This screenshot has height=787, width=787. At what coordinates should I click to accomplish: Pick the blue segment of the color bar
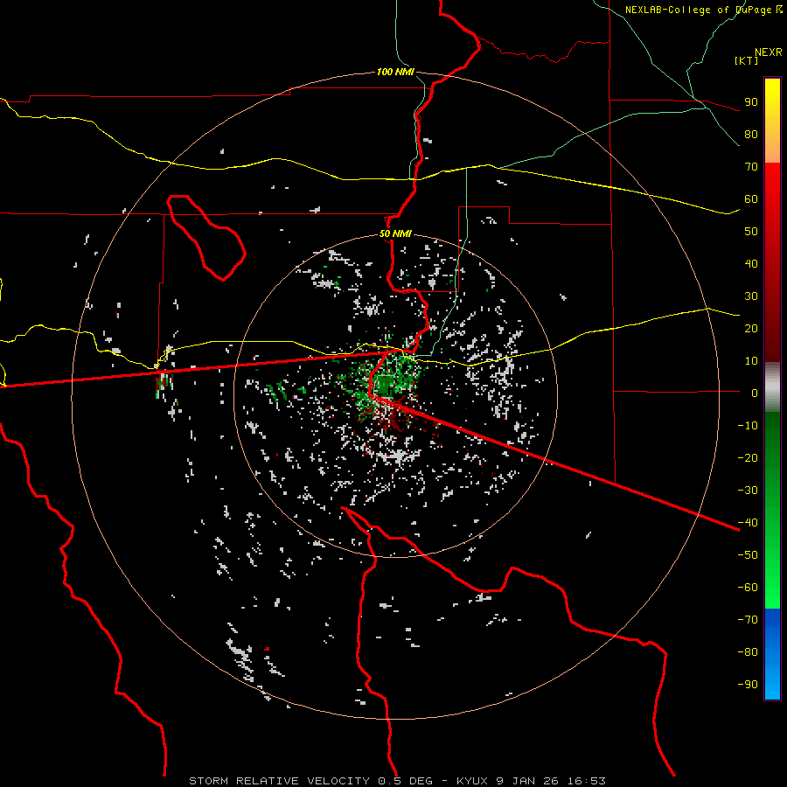click(772, 654)
